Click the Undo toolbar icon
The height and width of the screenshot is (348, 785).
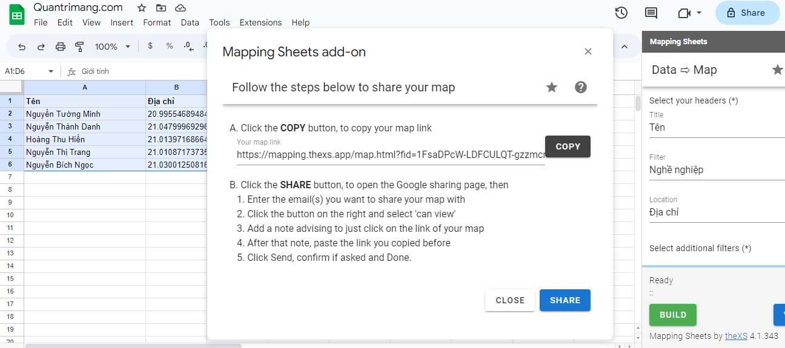click(22, 47)
